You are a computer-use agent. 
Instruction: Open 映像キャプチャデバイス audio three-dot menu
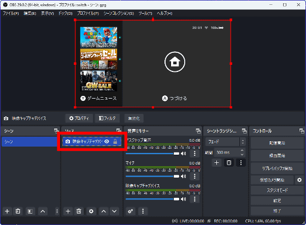pos(195,199)
